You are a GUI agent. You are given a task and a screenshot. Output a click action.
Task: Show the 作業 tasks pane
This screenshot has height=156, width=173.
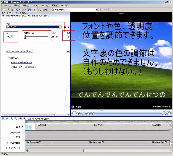[x=32, y=10]
